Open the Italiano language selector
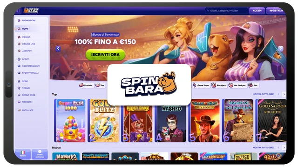This screenshot has height=167, width=298. (23, 154)
